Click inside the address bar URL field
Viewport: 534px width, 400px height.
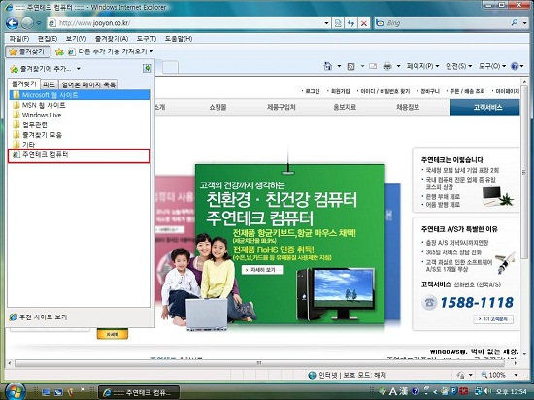pyautogui.click(x=189, y=23)
